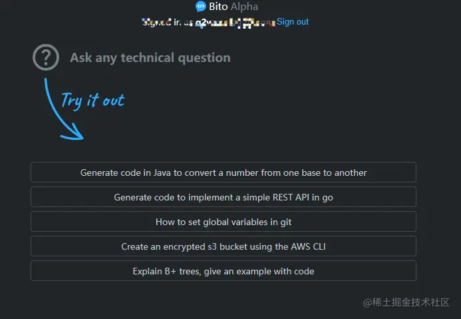This screenshot has width=461, height=319.
Task: Click the 'Alpha' label beside Bito
Action: tap(244, 7)
